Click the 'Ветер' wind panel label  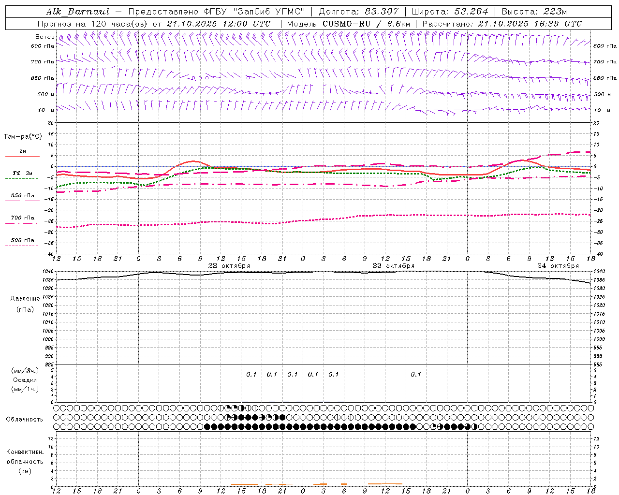pyautogui.click(x=44, y=37)
